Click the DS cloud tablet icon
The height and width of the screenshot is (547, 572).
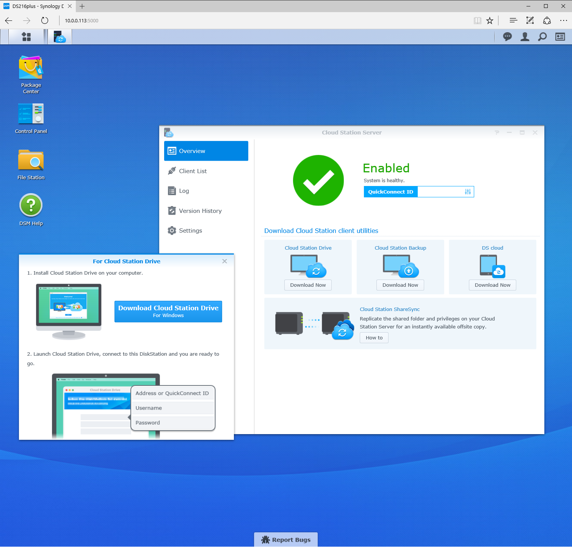point(492,266)
